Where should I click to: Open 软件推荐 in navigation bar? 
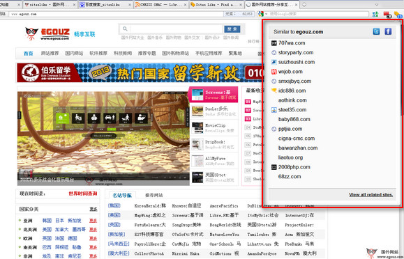(x=98, y=53)
